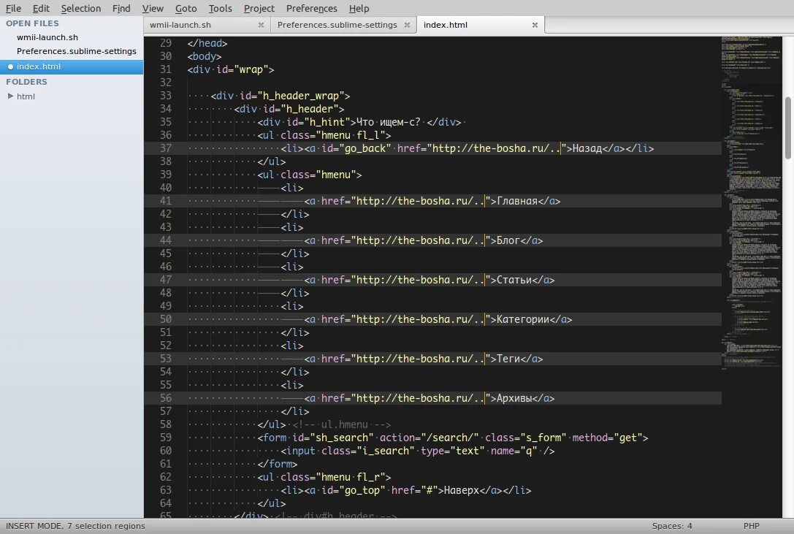Click line number 59 in gutter

[x=166, y=438]
